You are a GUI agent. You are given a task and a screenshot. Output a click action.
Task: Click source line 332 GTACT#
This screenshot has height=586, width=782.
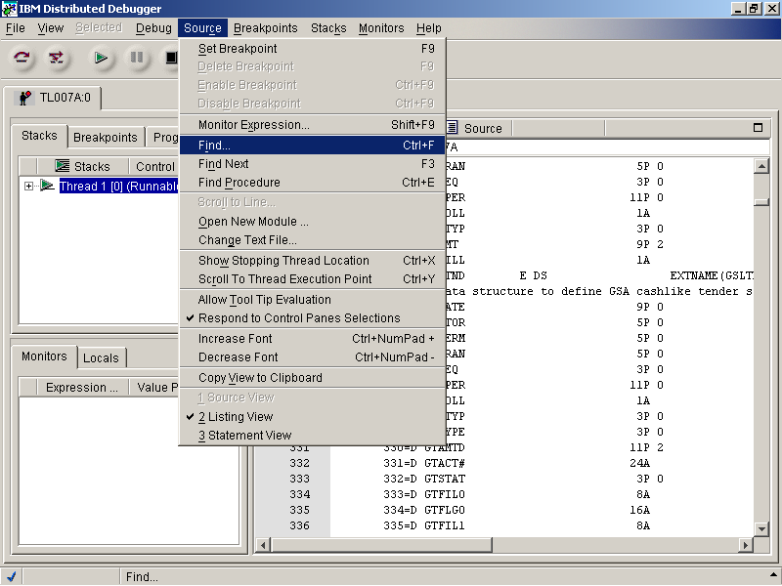(503, 463)
